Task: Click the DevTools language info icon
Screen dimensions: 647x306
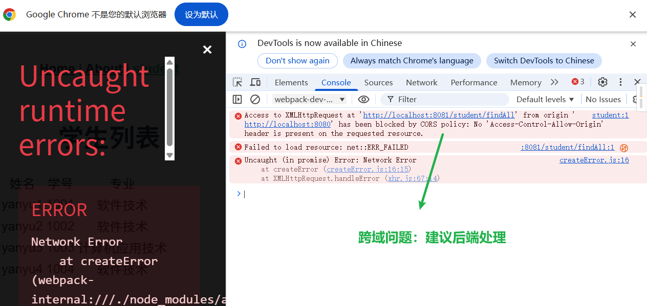Action: 242,44
